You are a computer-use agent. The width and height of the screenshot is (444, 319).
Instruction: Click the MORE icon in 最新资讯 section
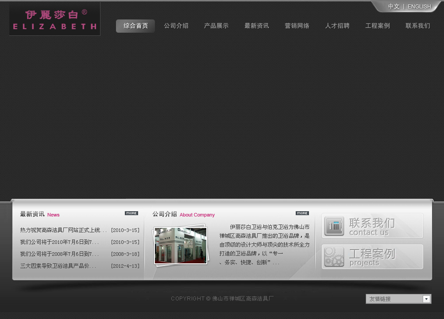[x=131, y=213]
